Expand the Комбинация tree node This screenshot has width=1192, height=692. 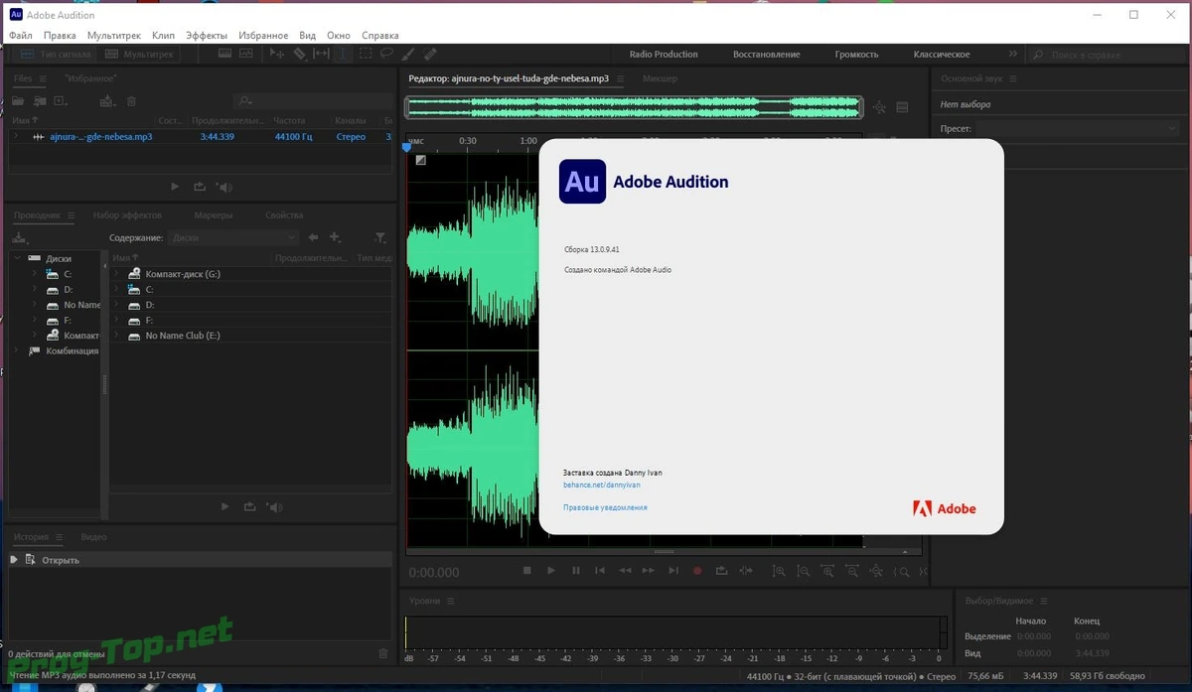[x=18, y=350]
